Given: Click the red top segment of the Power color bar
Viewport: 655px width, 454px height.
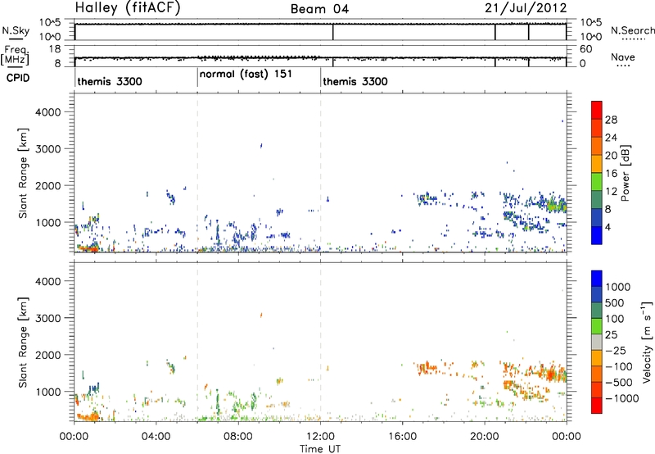Looking at the screenshot, I should (x=597, y=111).
